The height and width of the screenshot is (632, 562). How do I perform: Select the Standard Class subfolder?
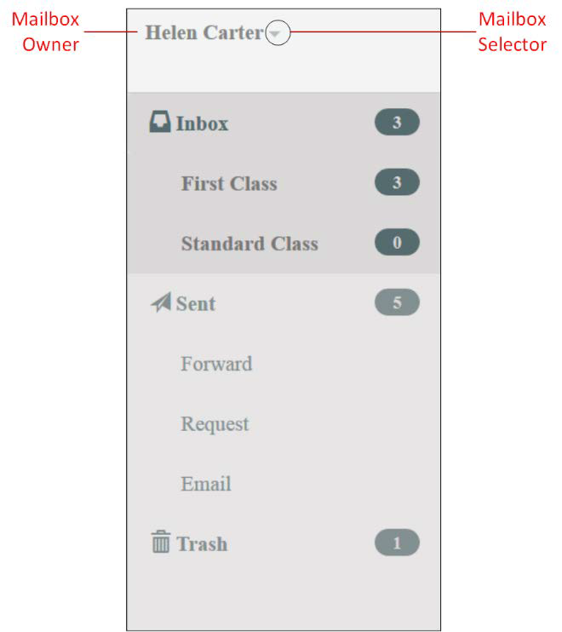[249, 244]
